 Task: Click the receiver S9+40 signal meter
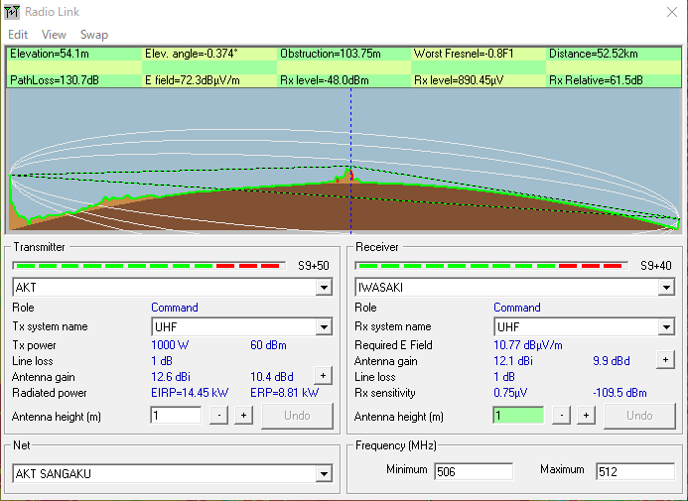coord(491,266)
